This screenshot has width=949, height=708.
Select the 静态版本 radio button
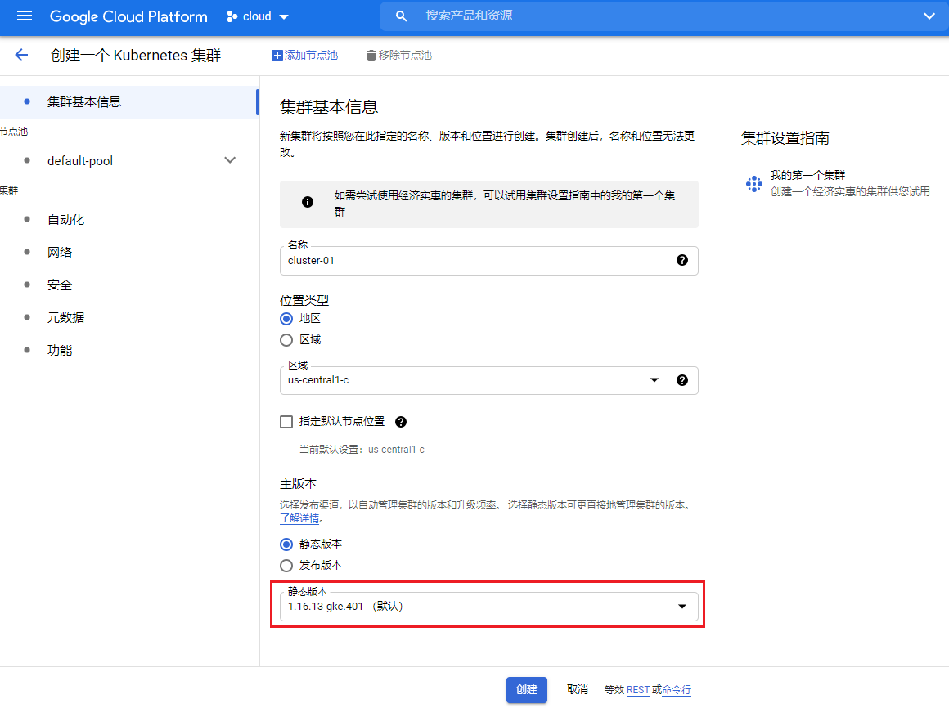point(286,544)
